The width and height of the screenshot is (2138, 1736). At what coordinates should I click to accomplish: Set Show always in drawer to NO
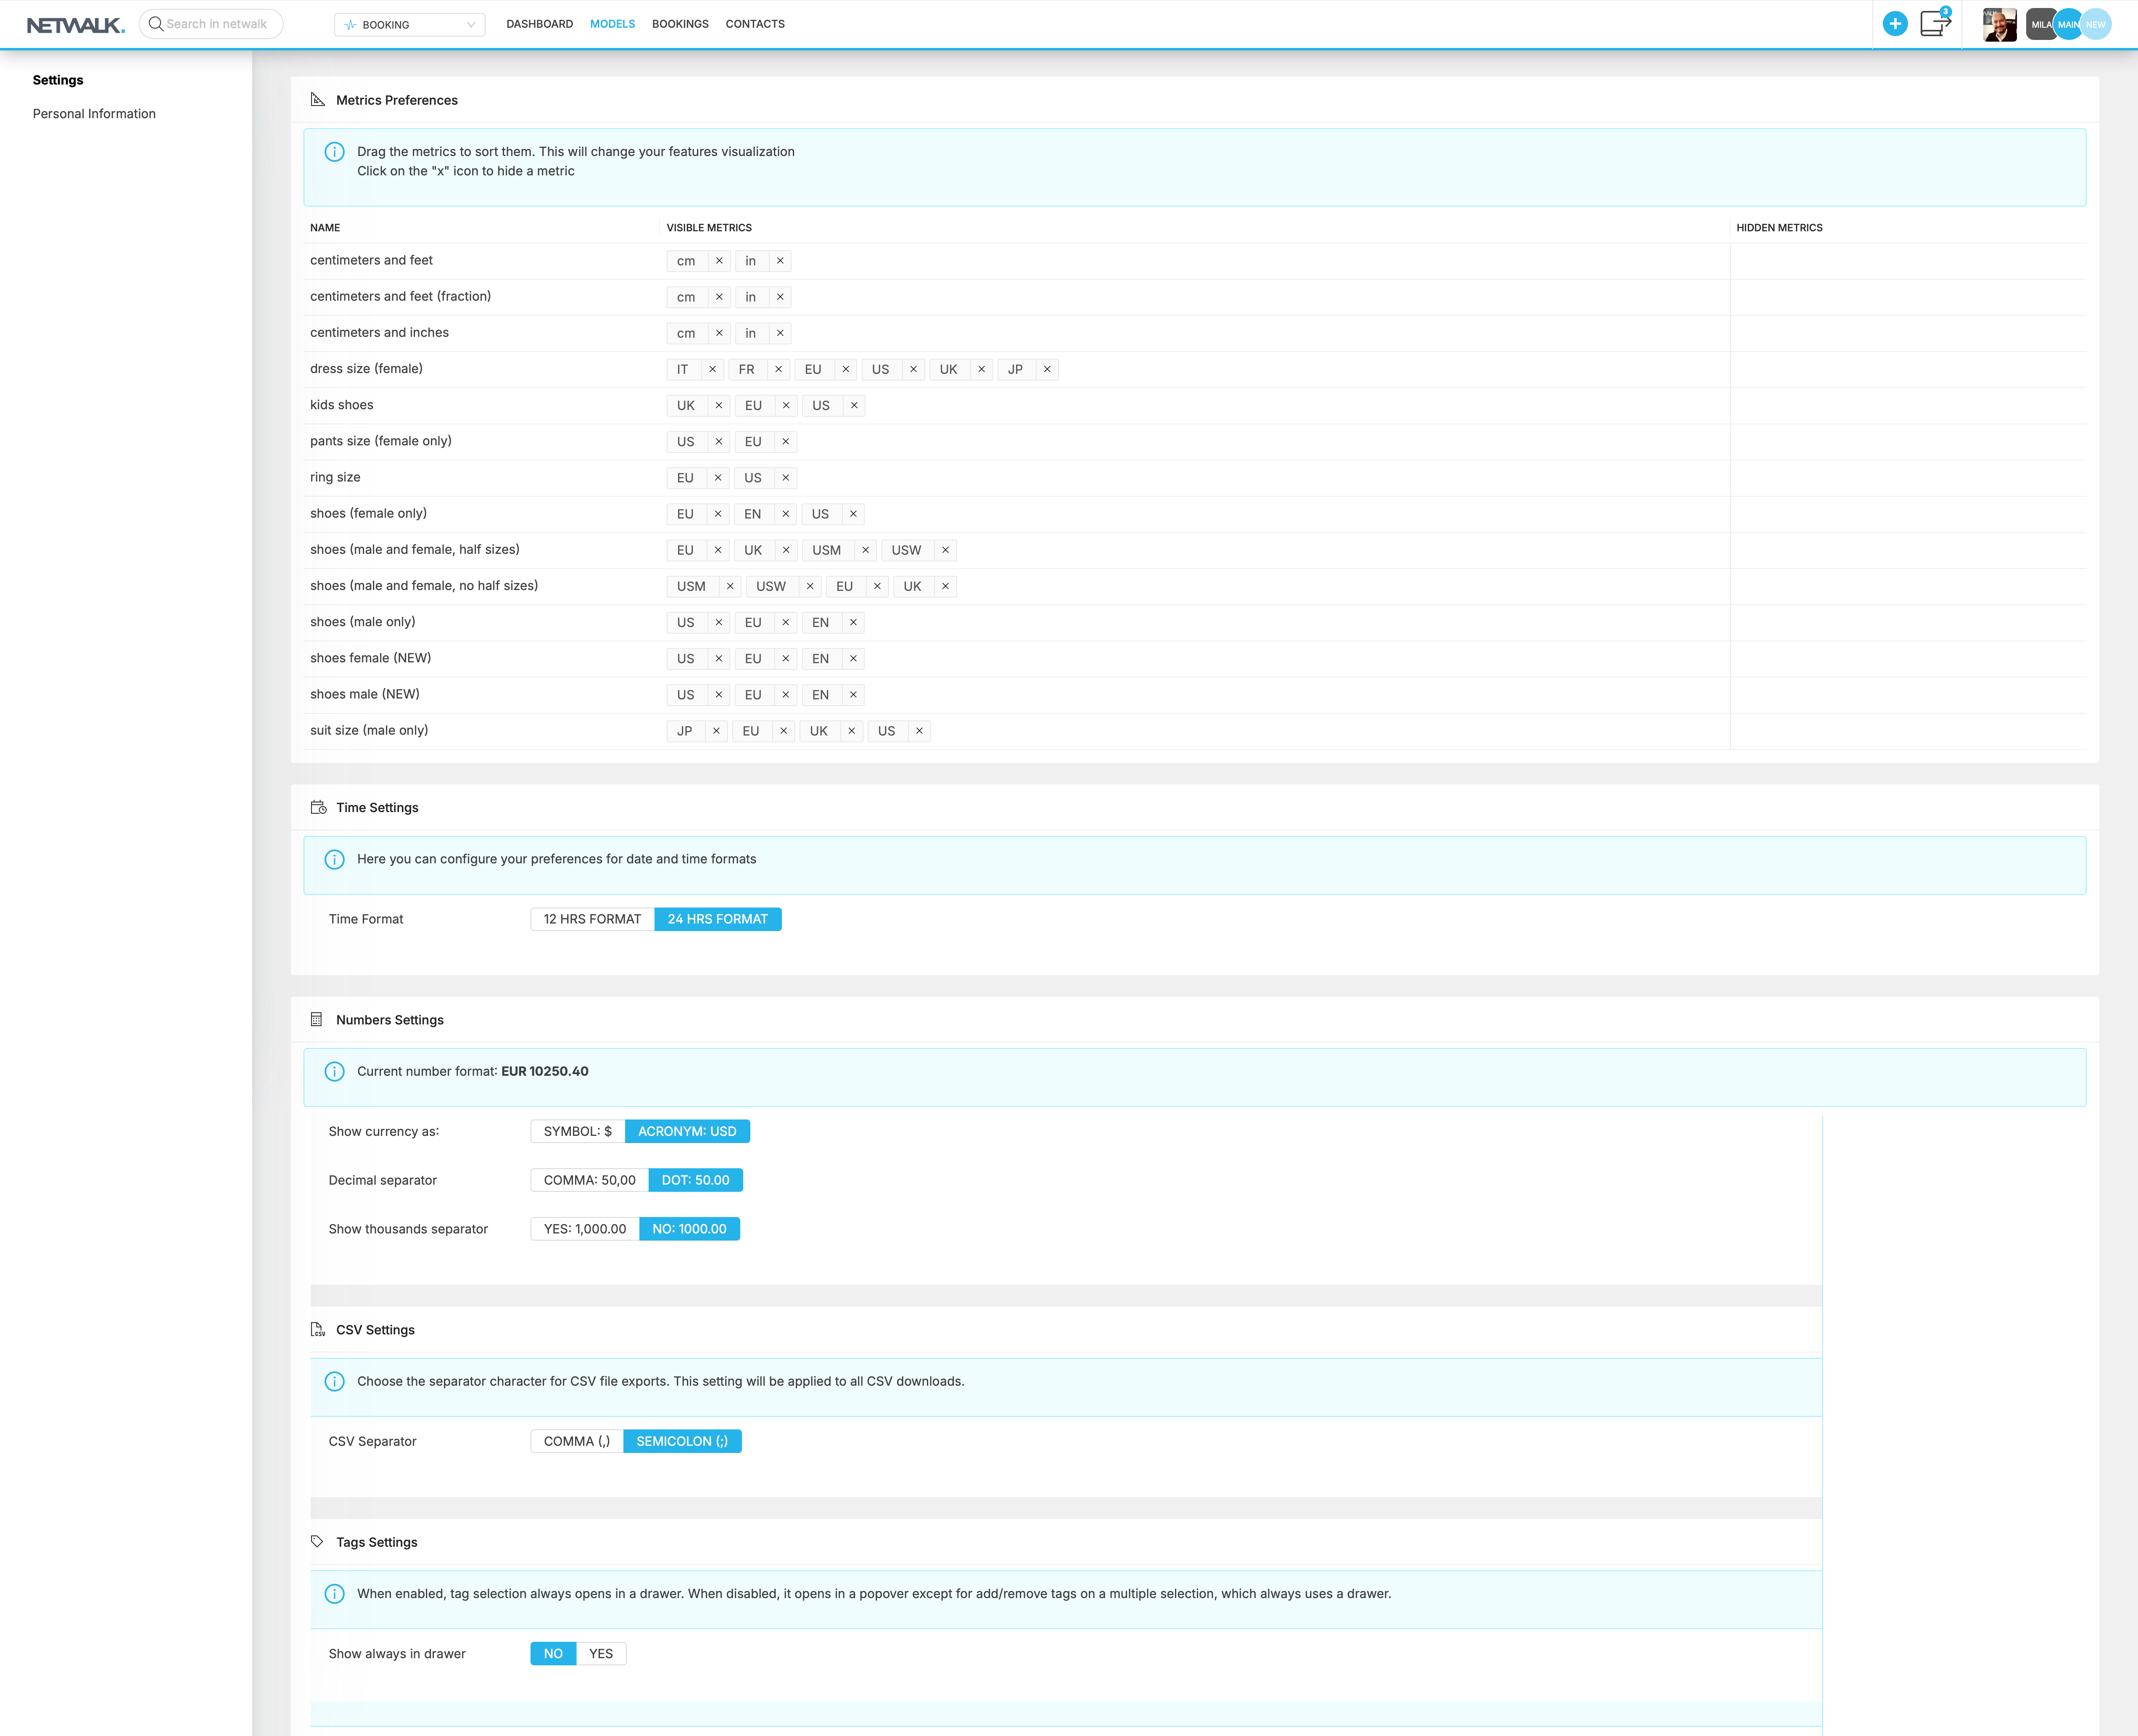click(x=554, y=1654)
